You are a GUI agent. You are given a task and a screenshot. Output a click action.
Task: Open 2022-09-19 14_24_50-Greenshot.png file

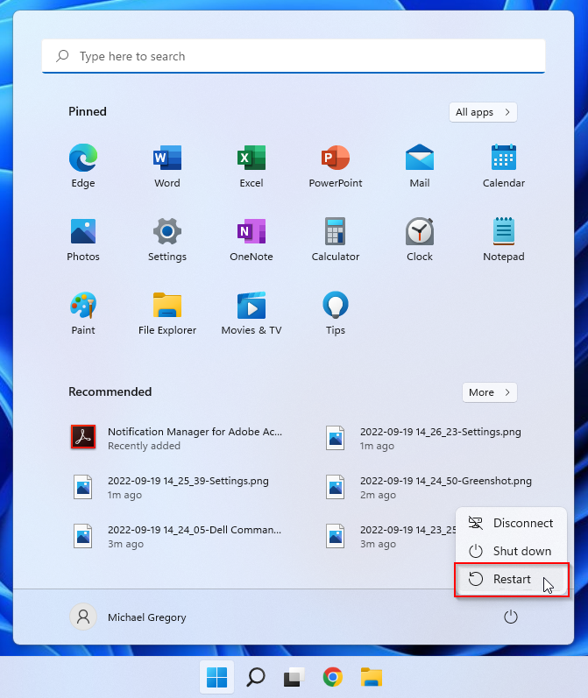[x=429, y=488]
